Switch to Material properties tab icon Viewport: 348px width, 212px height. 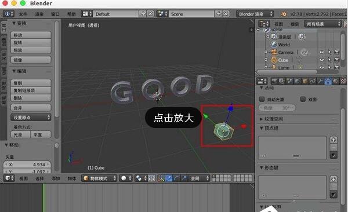coord(335,82)
